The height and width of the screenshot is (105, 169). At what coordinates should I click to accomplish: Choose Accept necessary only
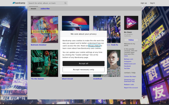point(84,69)
